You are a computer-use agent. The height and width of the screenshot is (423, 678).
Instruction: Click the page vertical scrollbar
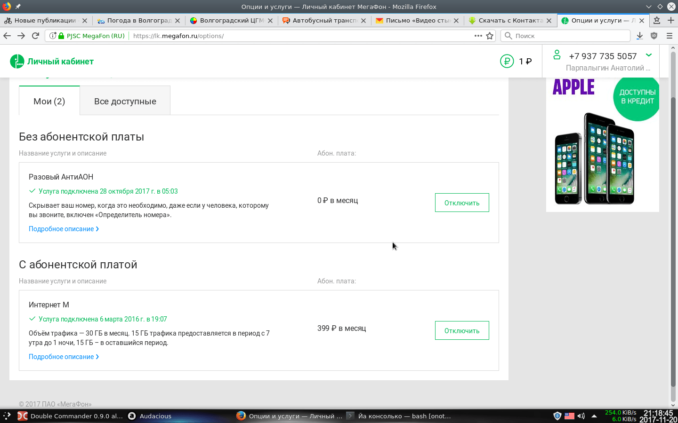point(673,243)
